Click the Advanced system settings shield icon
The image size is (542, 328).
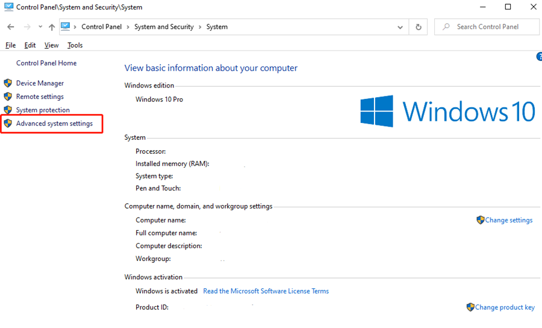pos(8,124)
